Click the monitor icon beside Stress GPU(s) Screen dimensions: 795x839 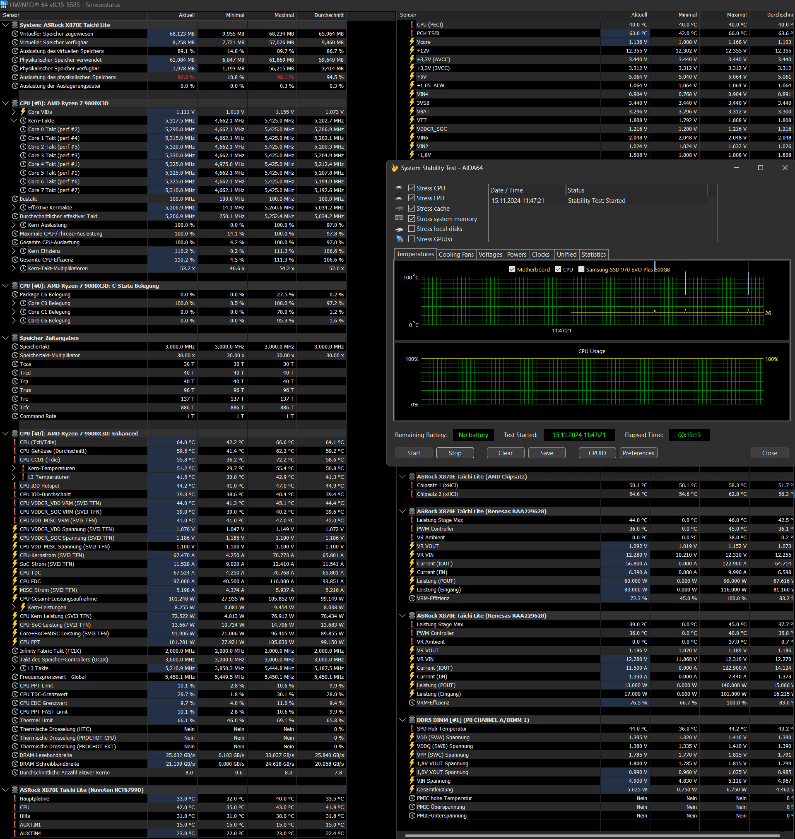[x=399, y=239]
